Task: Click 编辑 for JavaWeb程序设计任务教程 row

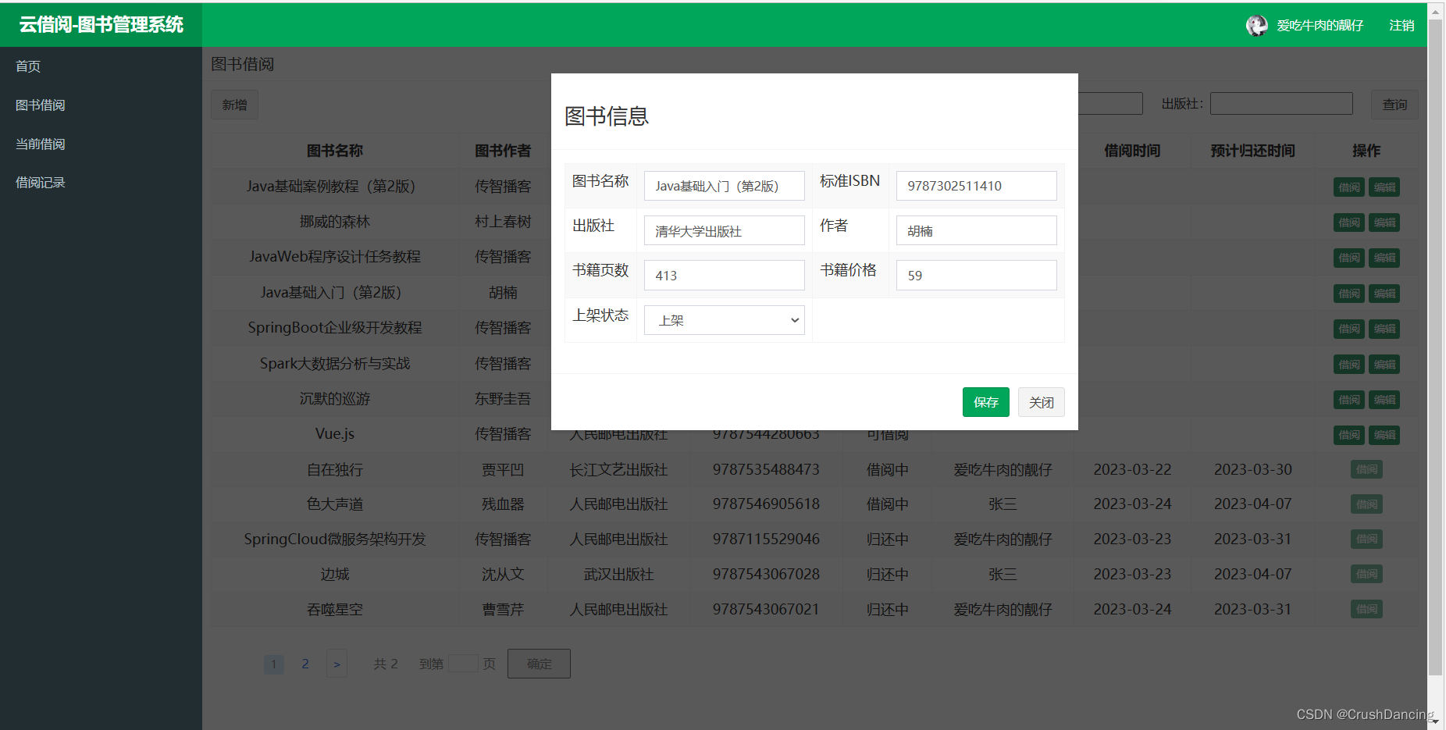Action: [x=1384, y=258]
